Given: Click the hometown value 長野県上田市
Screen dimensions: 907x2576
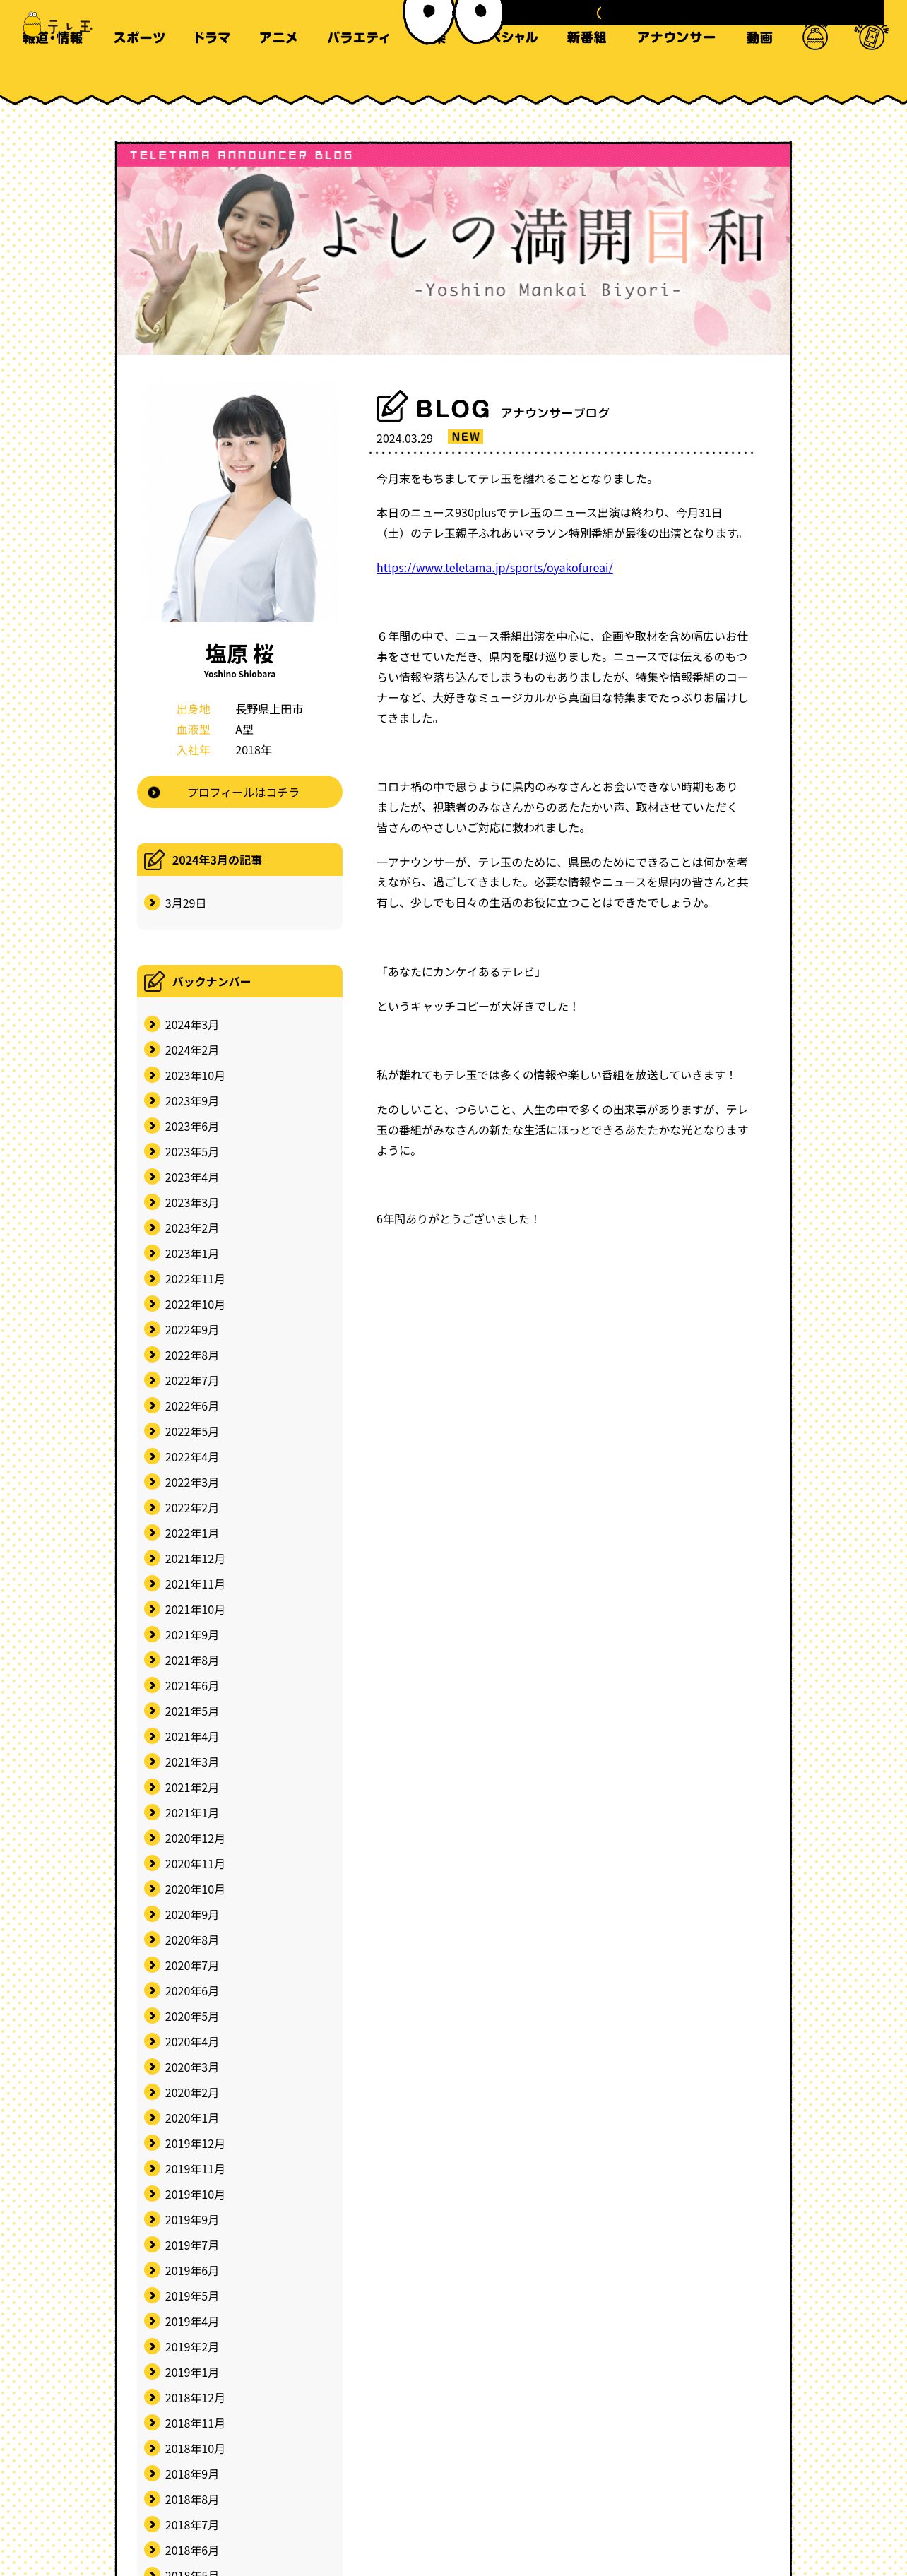Looking at the screenshot, I should tap(269, 709).
